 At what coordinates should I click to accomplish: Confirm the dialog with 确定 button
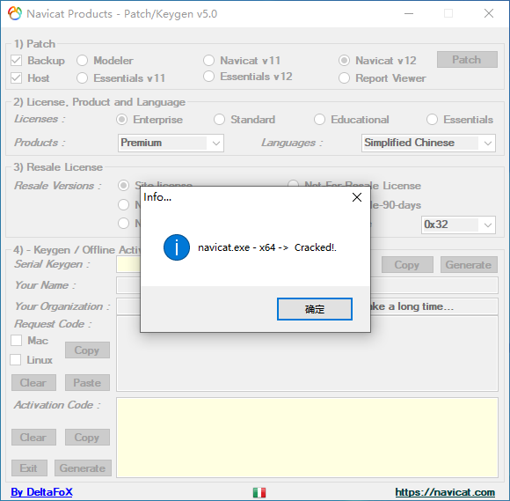point(315,309)
